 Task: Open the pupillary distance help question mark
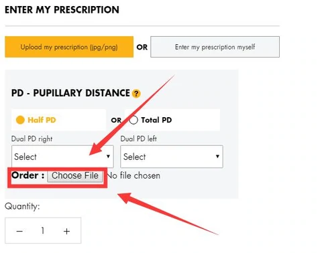coord(136,94)
